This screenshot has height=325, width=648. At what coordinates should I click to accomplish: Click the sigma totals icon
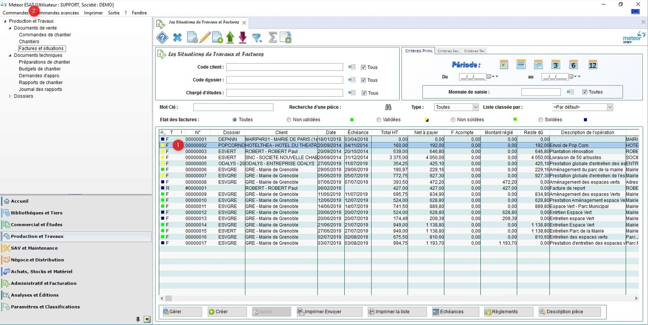coord(273,38)
